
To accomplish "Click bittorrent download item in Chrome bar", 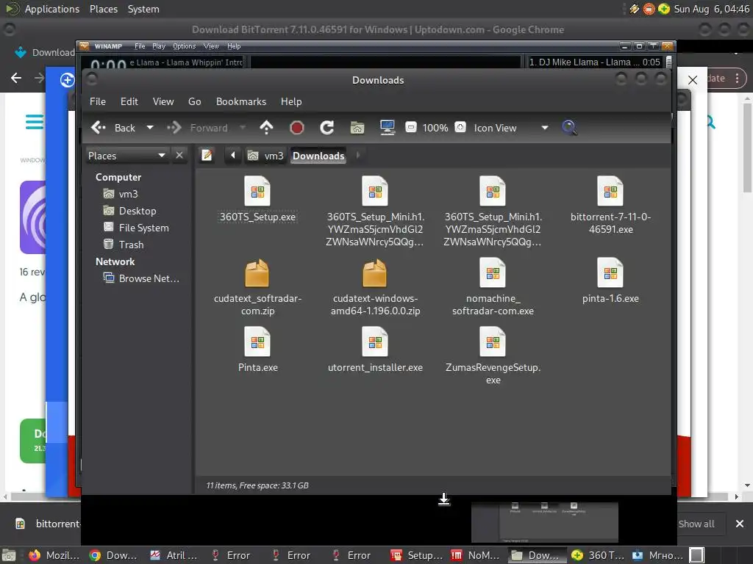I will click(x=47, y=524).
